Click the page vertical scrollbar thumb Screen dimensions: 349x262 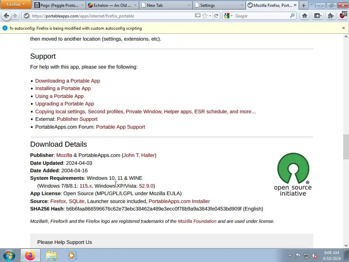coord(346,147)
